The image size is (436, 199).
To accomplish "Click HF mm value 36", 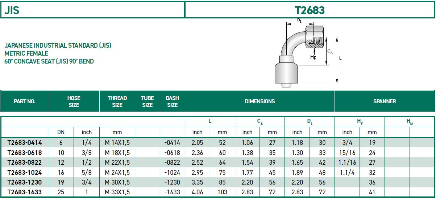I will click(372, 182).
